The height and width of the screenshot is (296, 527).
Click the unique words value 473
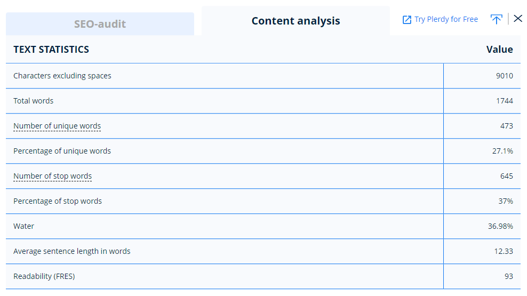coord(507,126)
